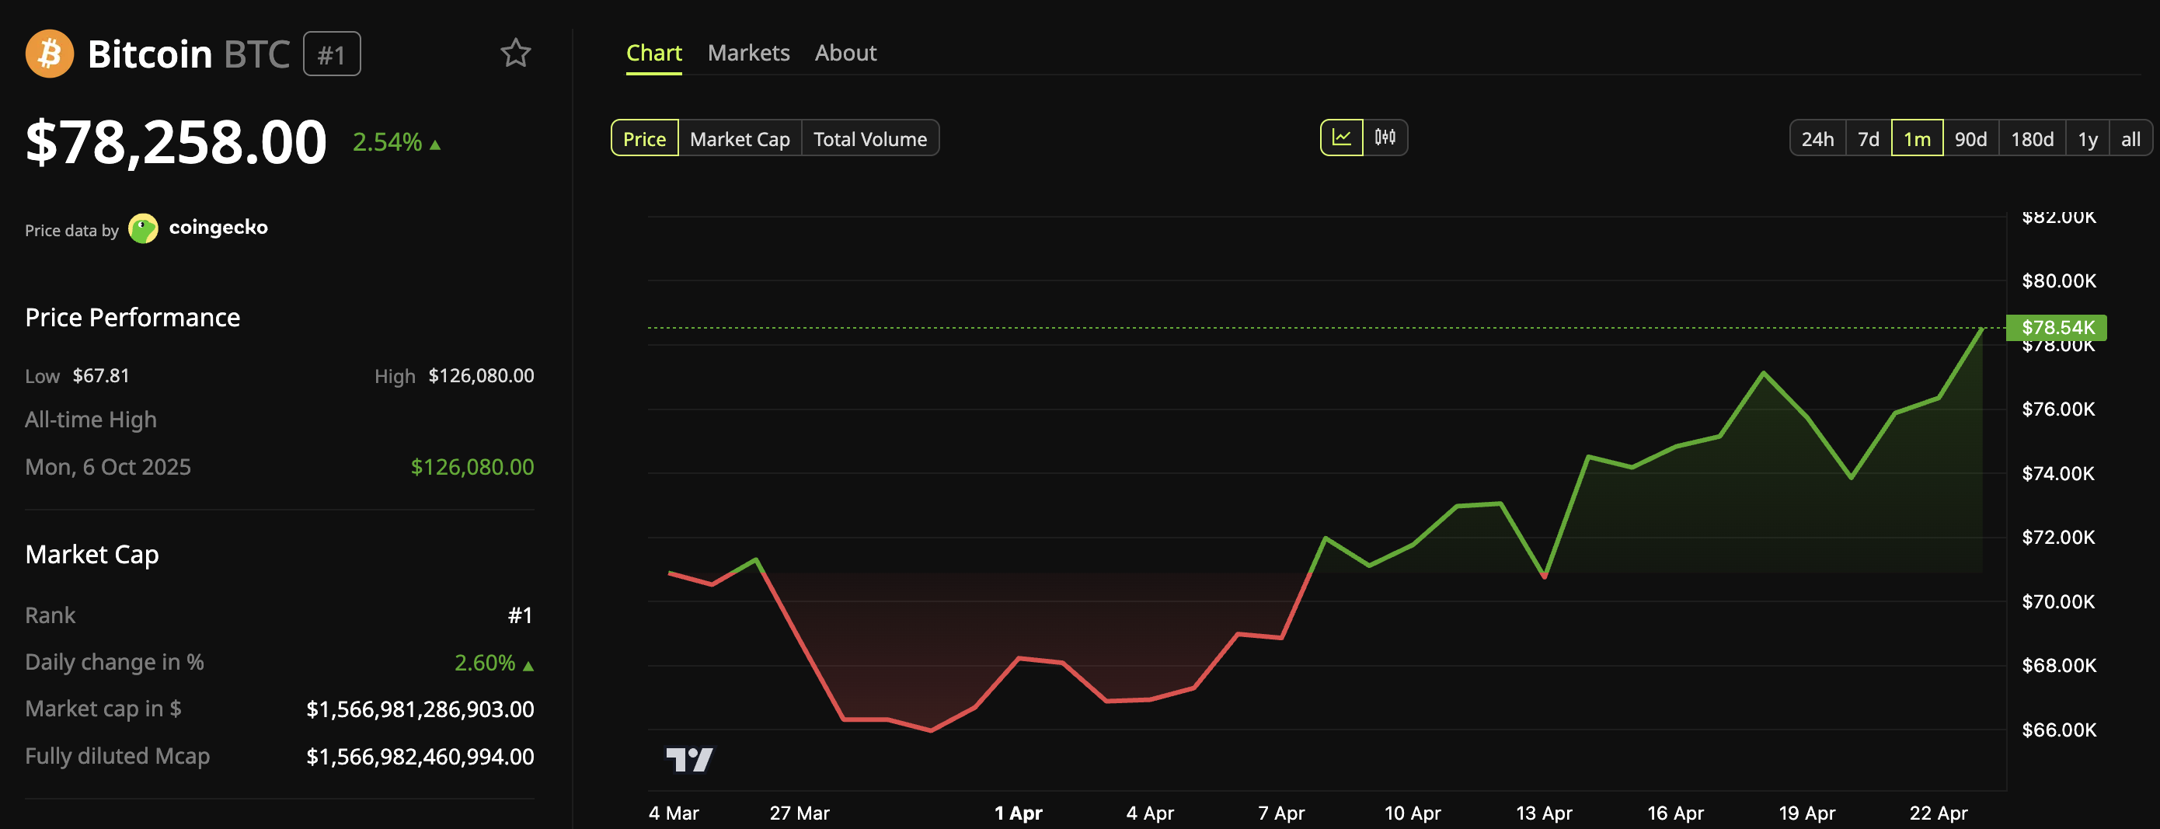
Task: Switch chart to Total Volume view
Action: point(870,138)
